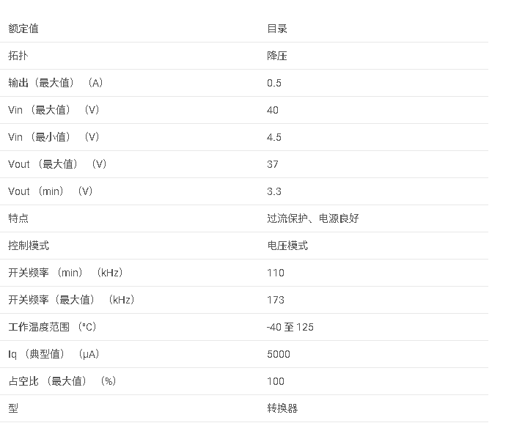Select the 4.5 Vin minimum value

[273, 137]
